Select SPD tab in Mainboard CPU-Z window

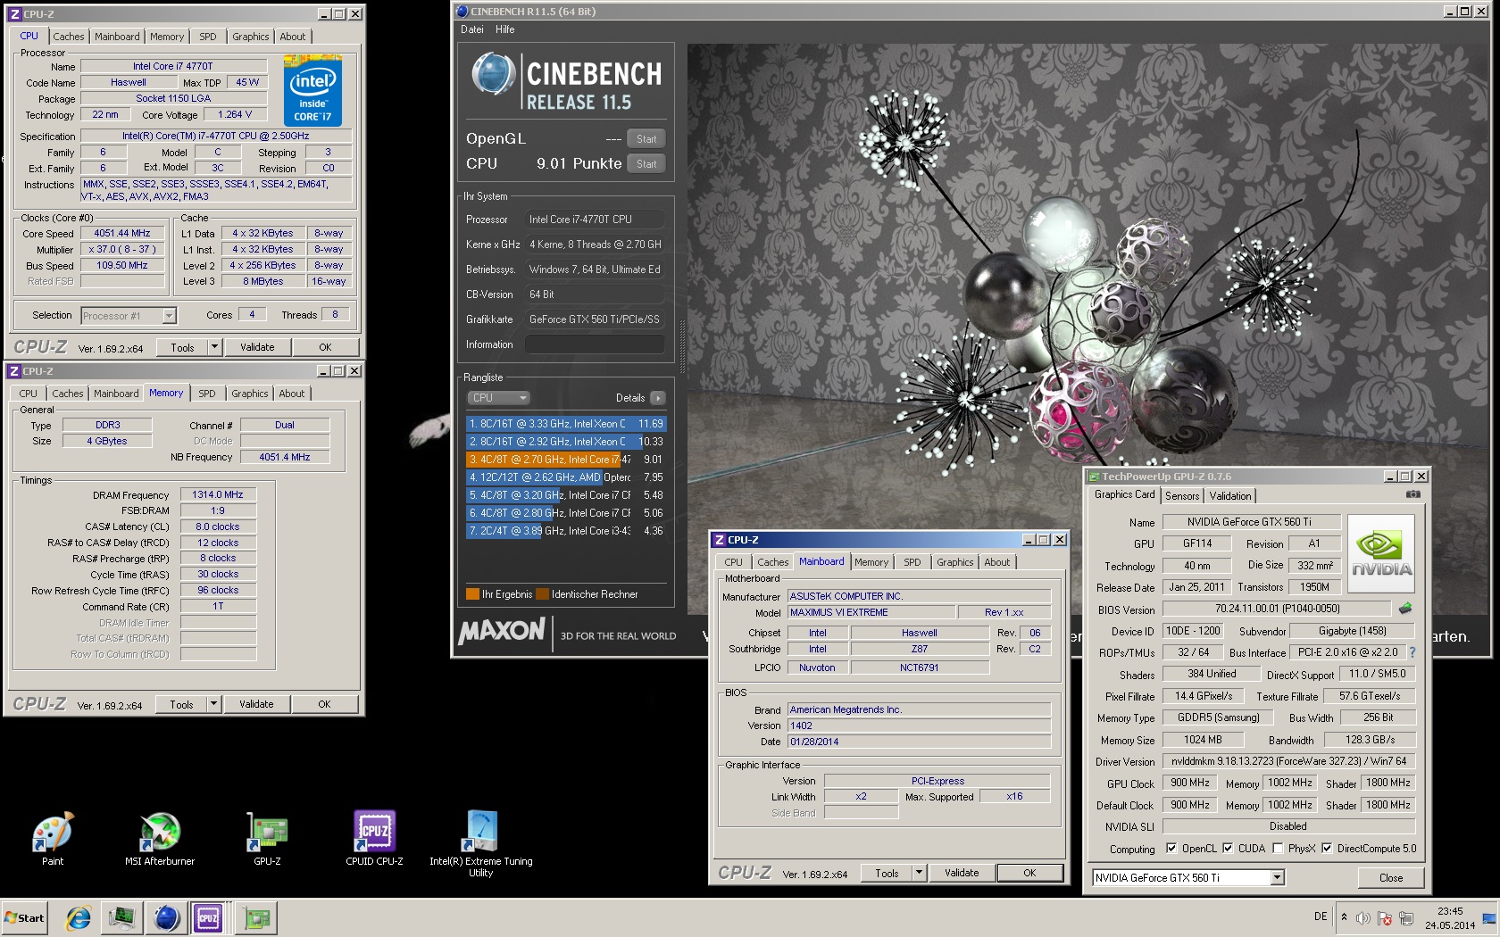coord(912,562)
